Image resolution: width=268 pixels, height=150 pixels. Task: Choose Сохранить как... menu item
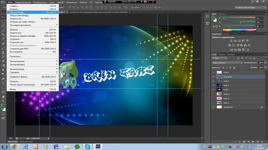click(x=33, y=42)
